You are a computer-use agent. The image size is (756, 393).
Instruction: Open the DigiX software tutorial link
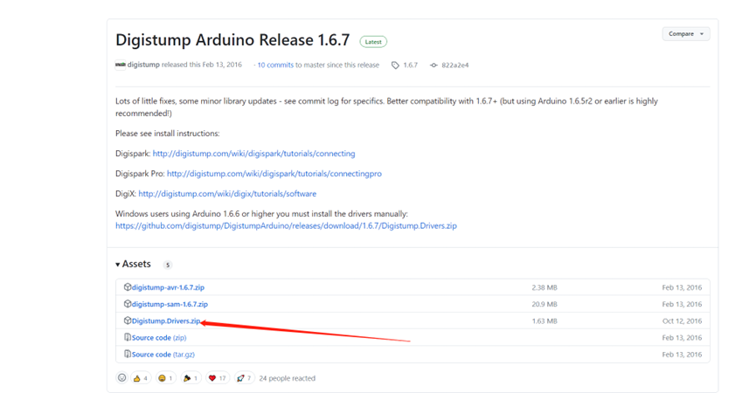click(227, 194)
